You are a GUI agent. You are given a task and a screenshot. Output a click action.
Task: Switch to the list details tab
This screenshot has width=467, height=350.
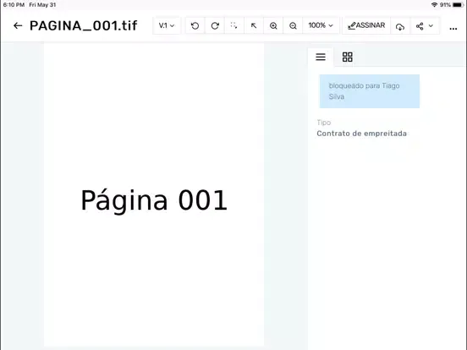[x=321, y=57]
